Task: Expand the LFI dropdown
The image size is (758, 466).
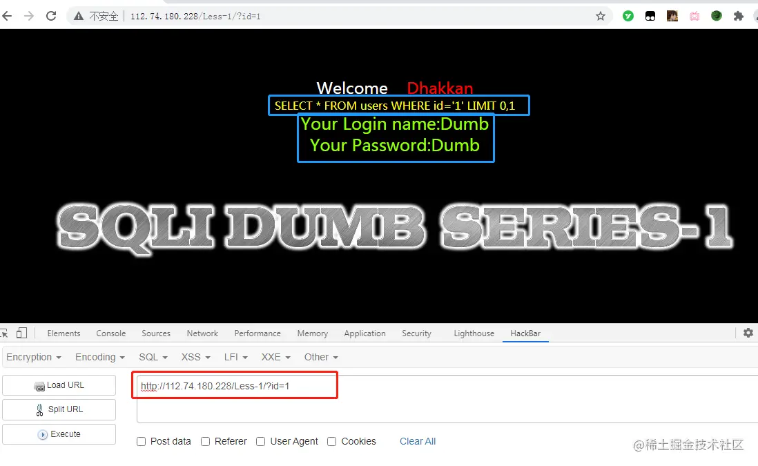Action: (x=236, y=357)
